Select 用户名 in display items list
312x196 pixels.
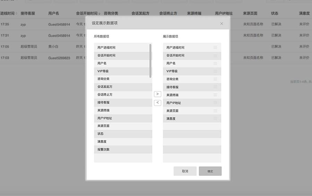pyautogui.click(x=192, y=63)
